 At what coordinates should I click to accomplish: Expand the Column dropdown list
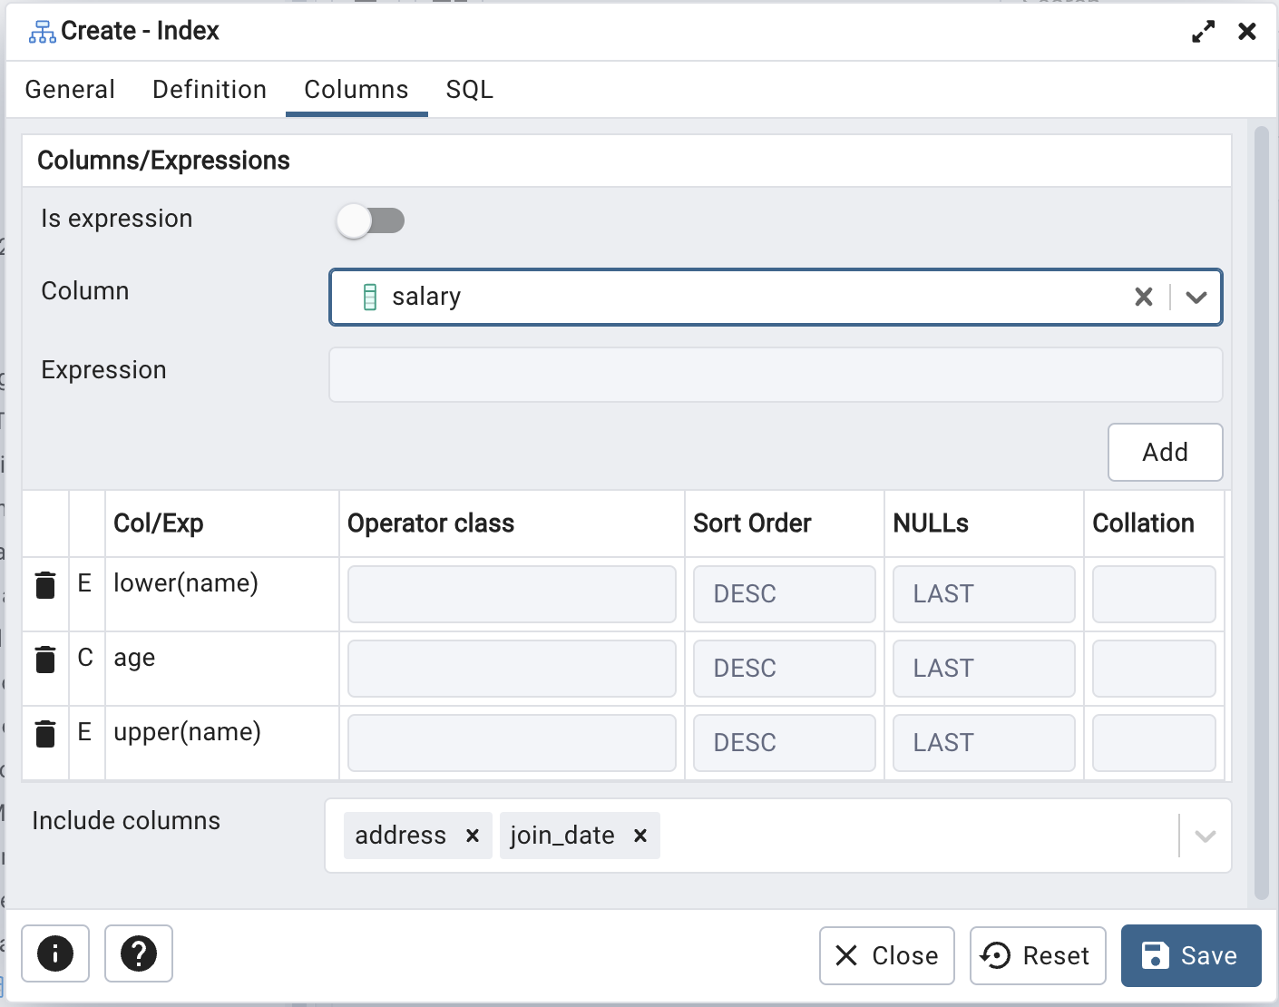click(x=1196, y=297)
